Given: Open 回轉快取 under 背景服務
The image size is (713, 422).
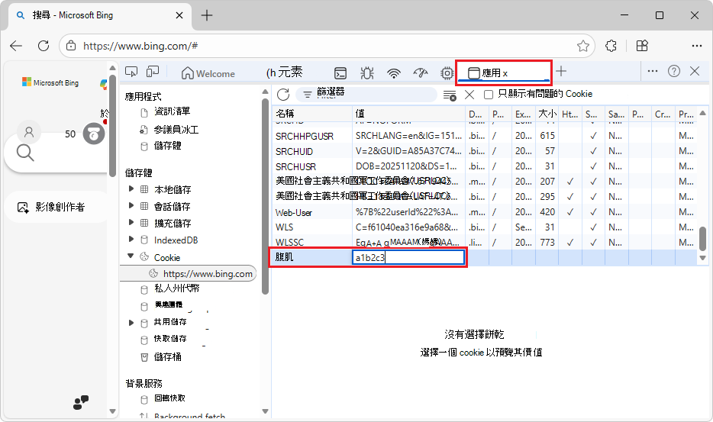Looking at the screenshot, I should pyautogui.click(x=169, y=398).
